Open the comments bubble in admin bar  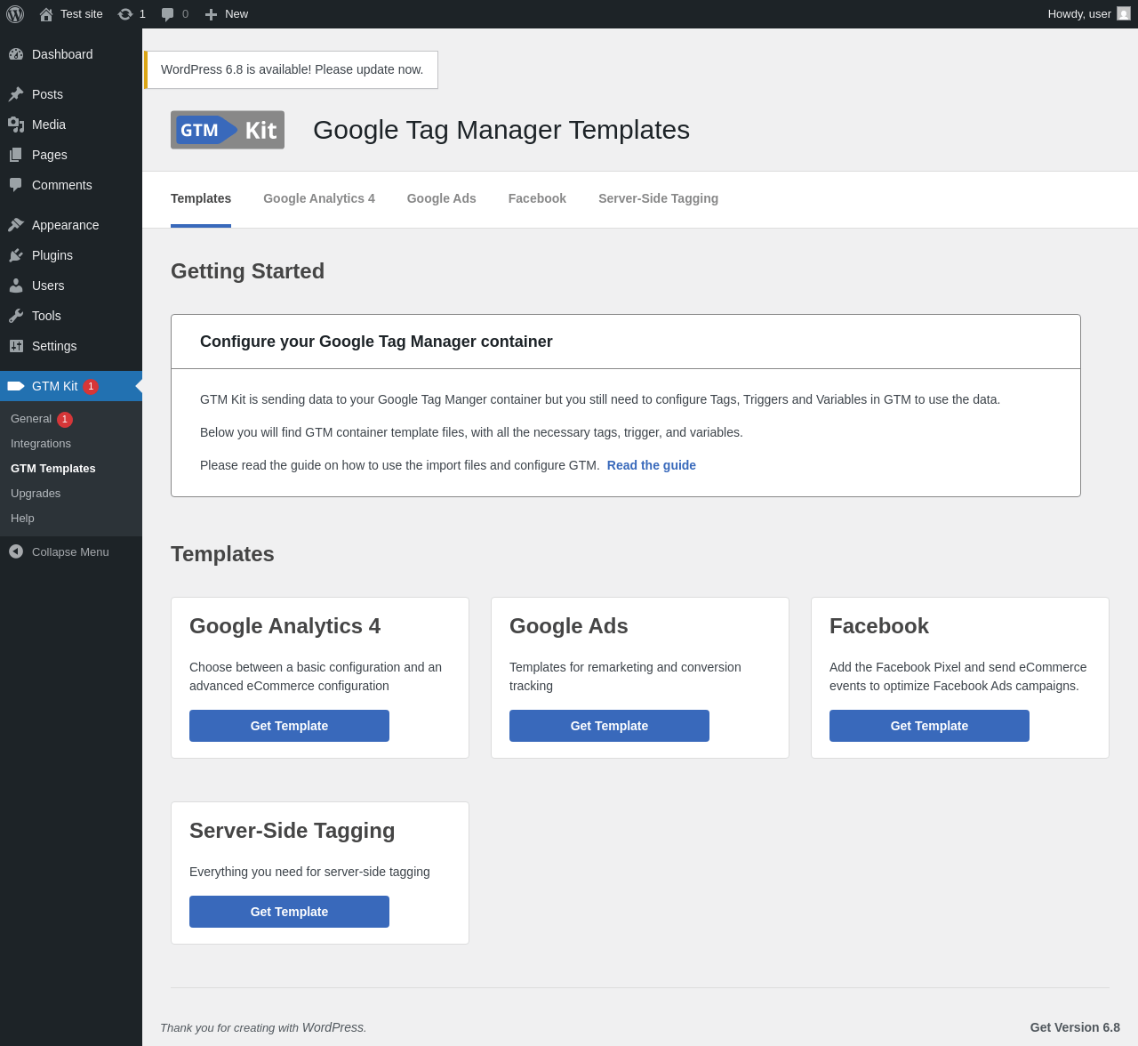[168, 14]
